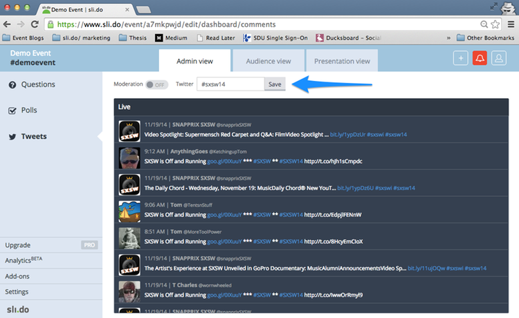Open Settings in the sidebar

point(17,292)
